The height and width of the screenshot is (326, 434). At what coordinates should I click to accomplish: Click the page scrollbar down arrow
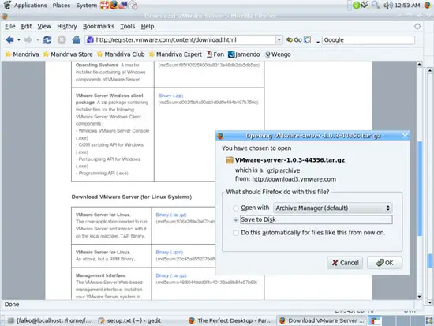pyautogui.click(x=419, y=297)
